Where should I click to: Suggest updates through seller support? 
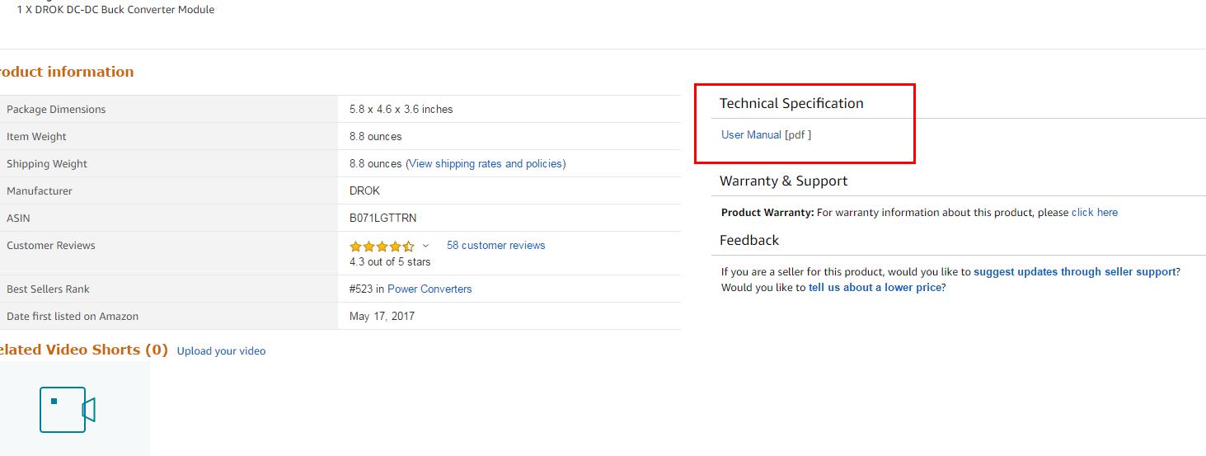point(1074,272)
